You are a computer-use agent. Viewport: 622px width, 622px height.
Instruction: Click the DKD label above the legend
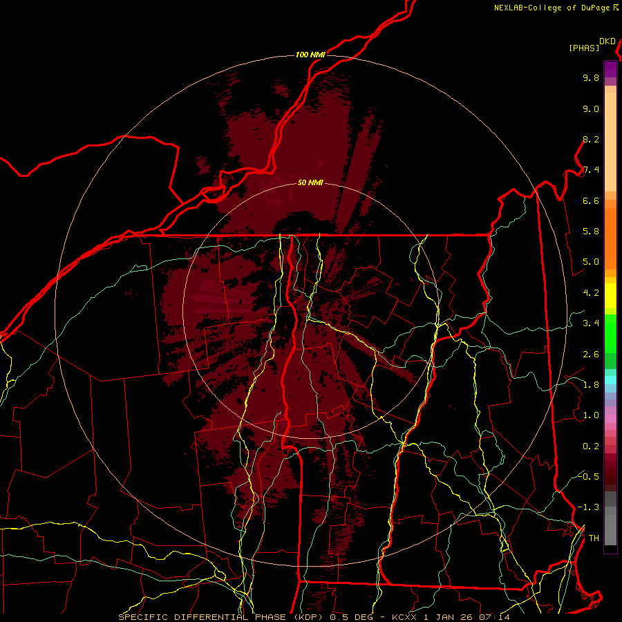[607, 41]
